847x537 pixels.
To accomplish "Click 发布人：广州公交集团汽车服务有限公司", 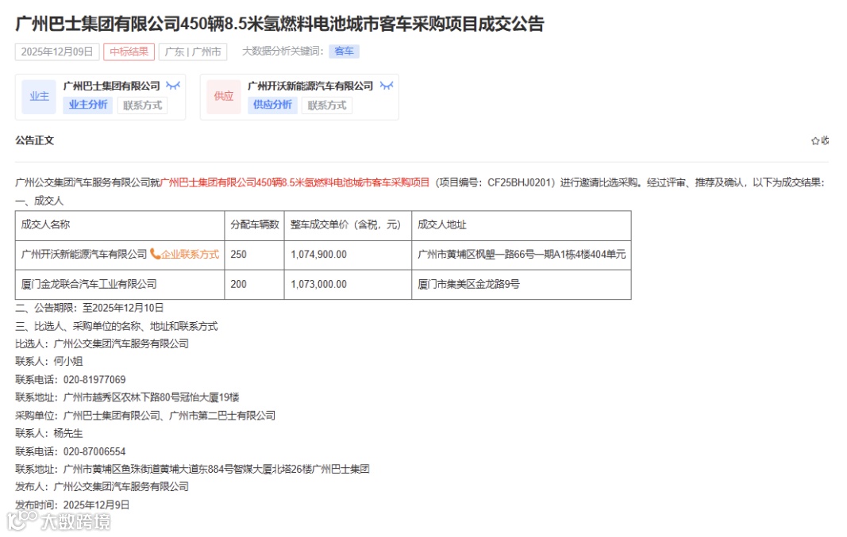I will pos(102,487).
